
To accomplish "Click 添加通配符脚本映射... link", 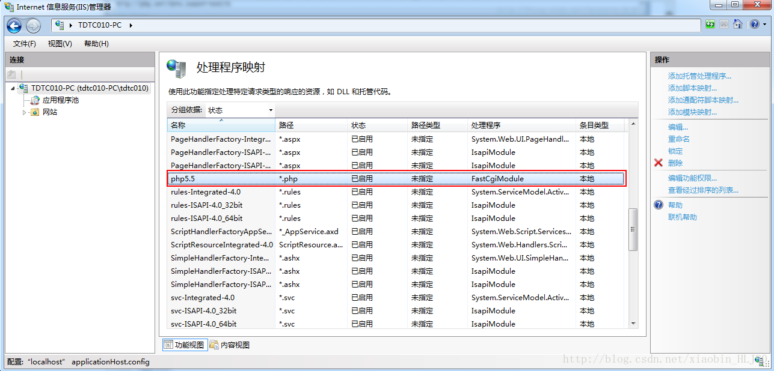I will point(703,100).
